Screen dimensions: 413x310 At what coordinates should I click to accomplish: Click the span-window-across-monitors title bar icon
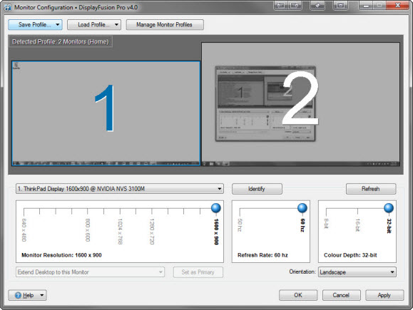(295, 5)
